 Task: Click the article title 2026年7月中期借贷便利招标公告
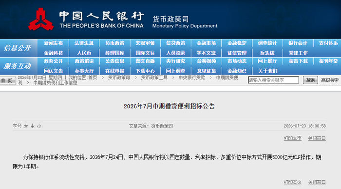tap(169, 106)
